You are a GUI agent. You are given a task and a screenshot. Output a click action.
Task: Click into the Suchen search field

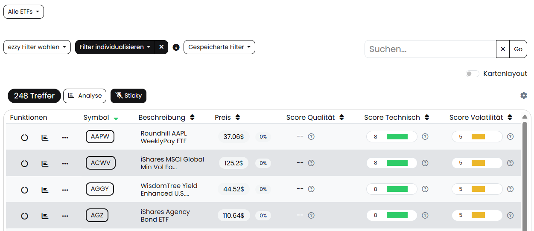click(430, 49)
